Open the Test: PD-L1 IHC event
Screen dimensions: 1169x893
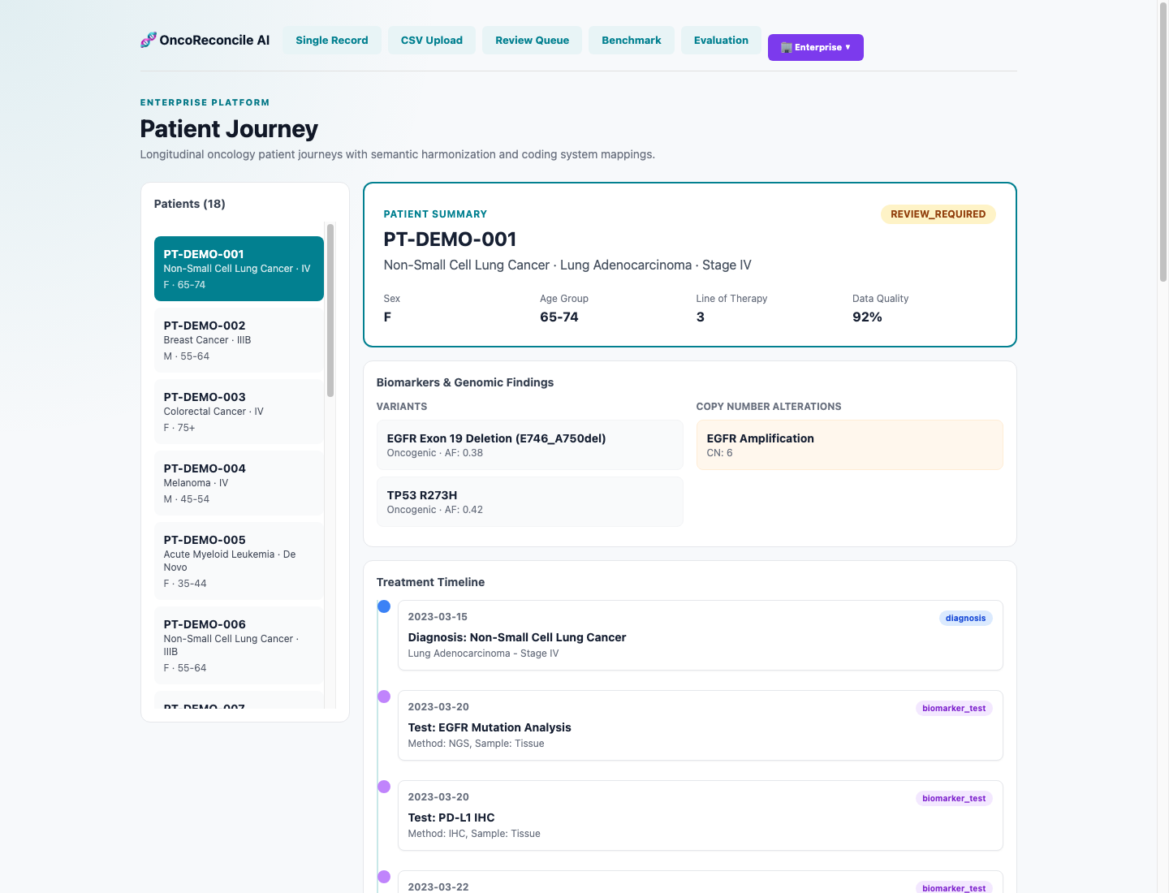pyautogui.click(x=701, y=815)
